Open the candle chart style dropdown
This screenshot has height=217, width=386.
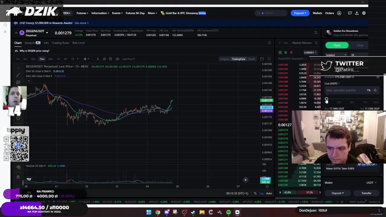[86, 59]
